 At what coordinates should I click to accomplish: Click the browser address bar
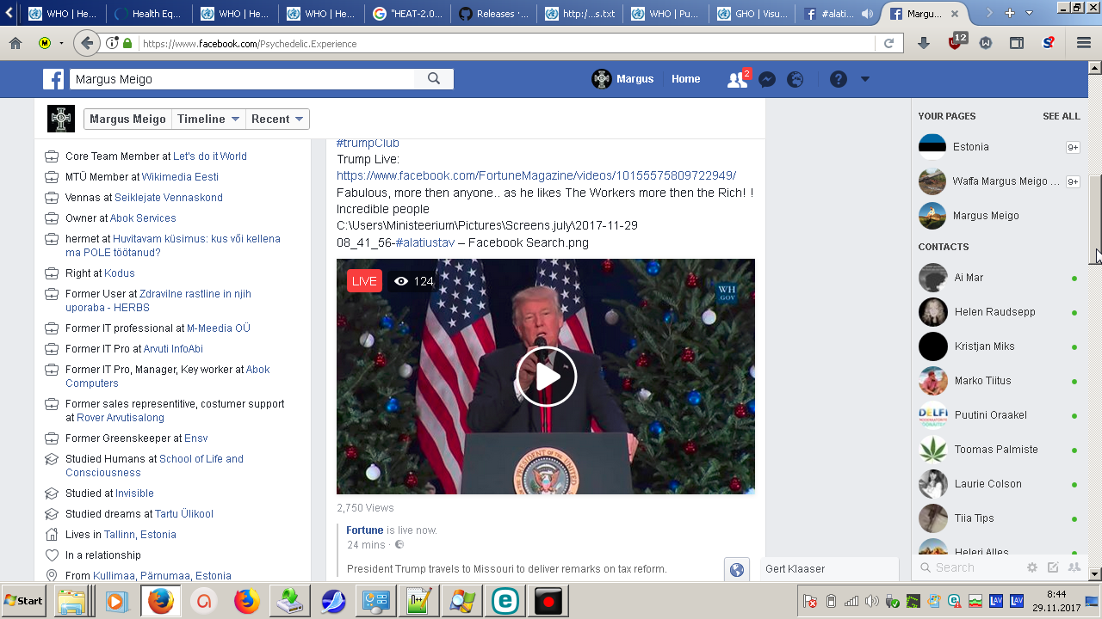[x=506, y=43]
